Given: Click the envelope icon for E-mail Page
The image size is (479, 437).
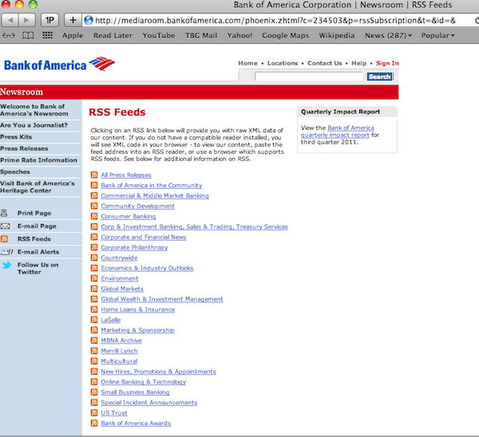Looking at the screenshot, I should pos(5,226).
